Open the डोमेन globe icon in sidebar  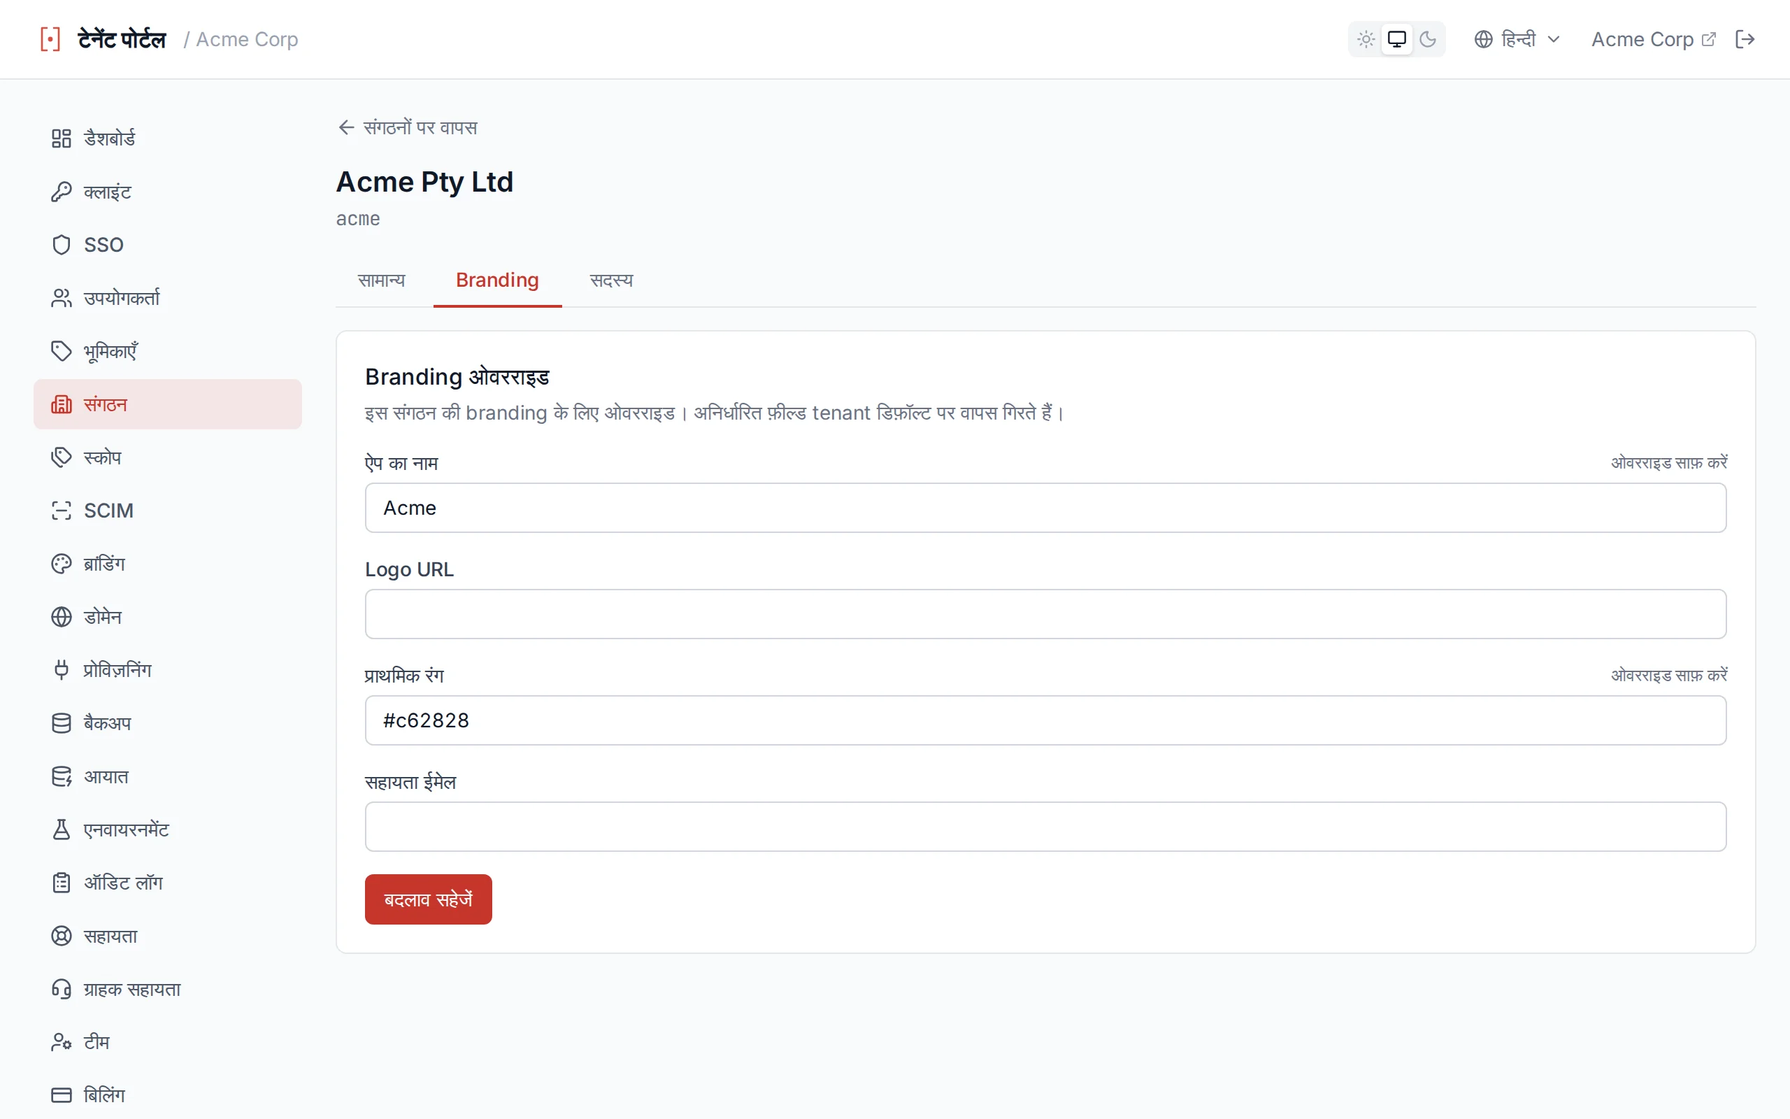coord(62,618)
